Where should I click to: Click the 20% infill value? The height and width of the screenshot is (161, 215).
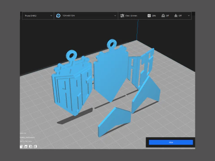tap(154, 16)
